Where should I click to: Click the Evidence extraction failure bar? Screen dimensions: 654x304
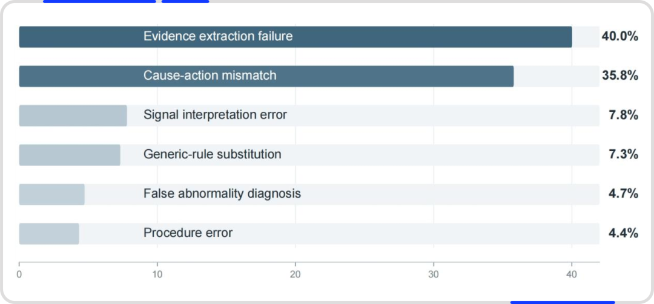[x=296, y=37]
